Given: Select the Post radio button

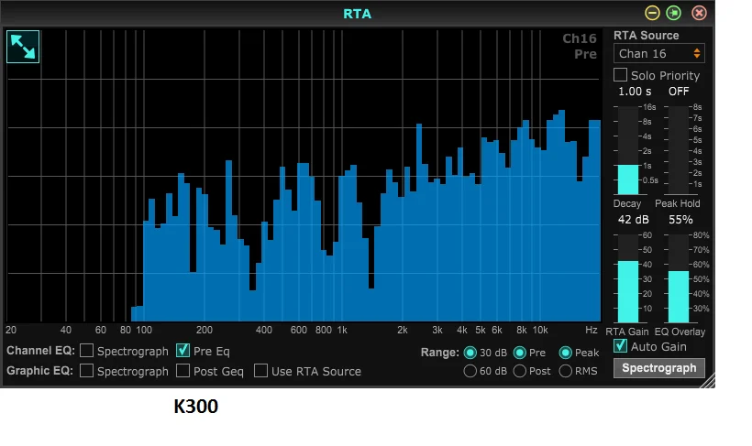Looking at the screenshot, I should pyautogui.click(x=519, y=371).
